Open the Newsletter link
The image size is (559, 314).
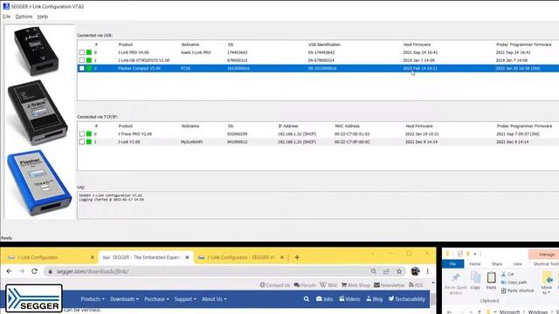click(x=390, y=285)
